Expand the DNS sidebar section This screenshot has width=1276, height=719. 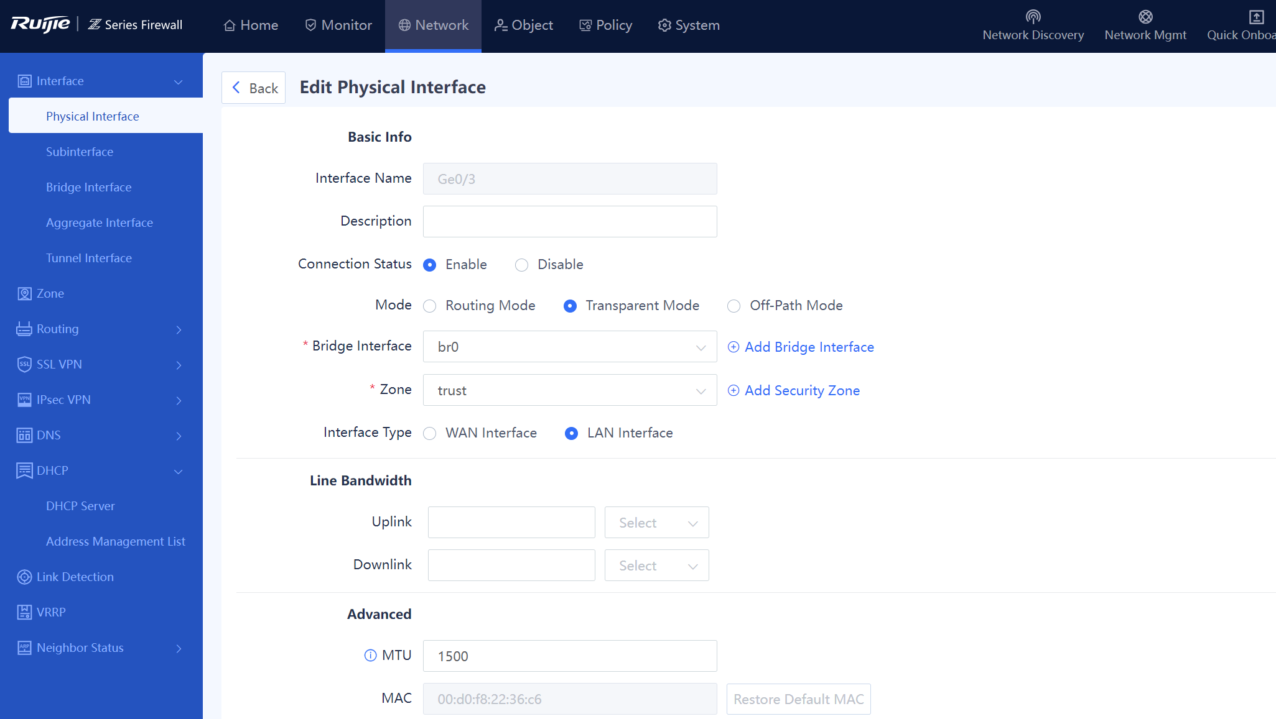point(179,436)
